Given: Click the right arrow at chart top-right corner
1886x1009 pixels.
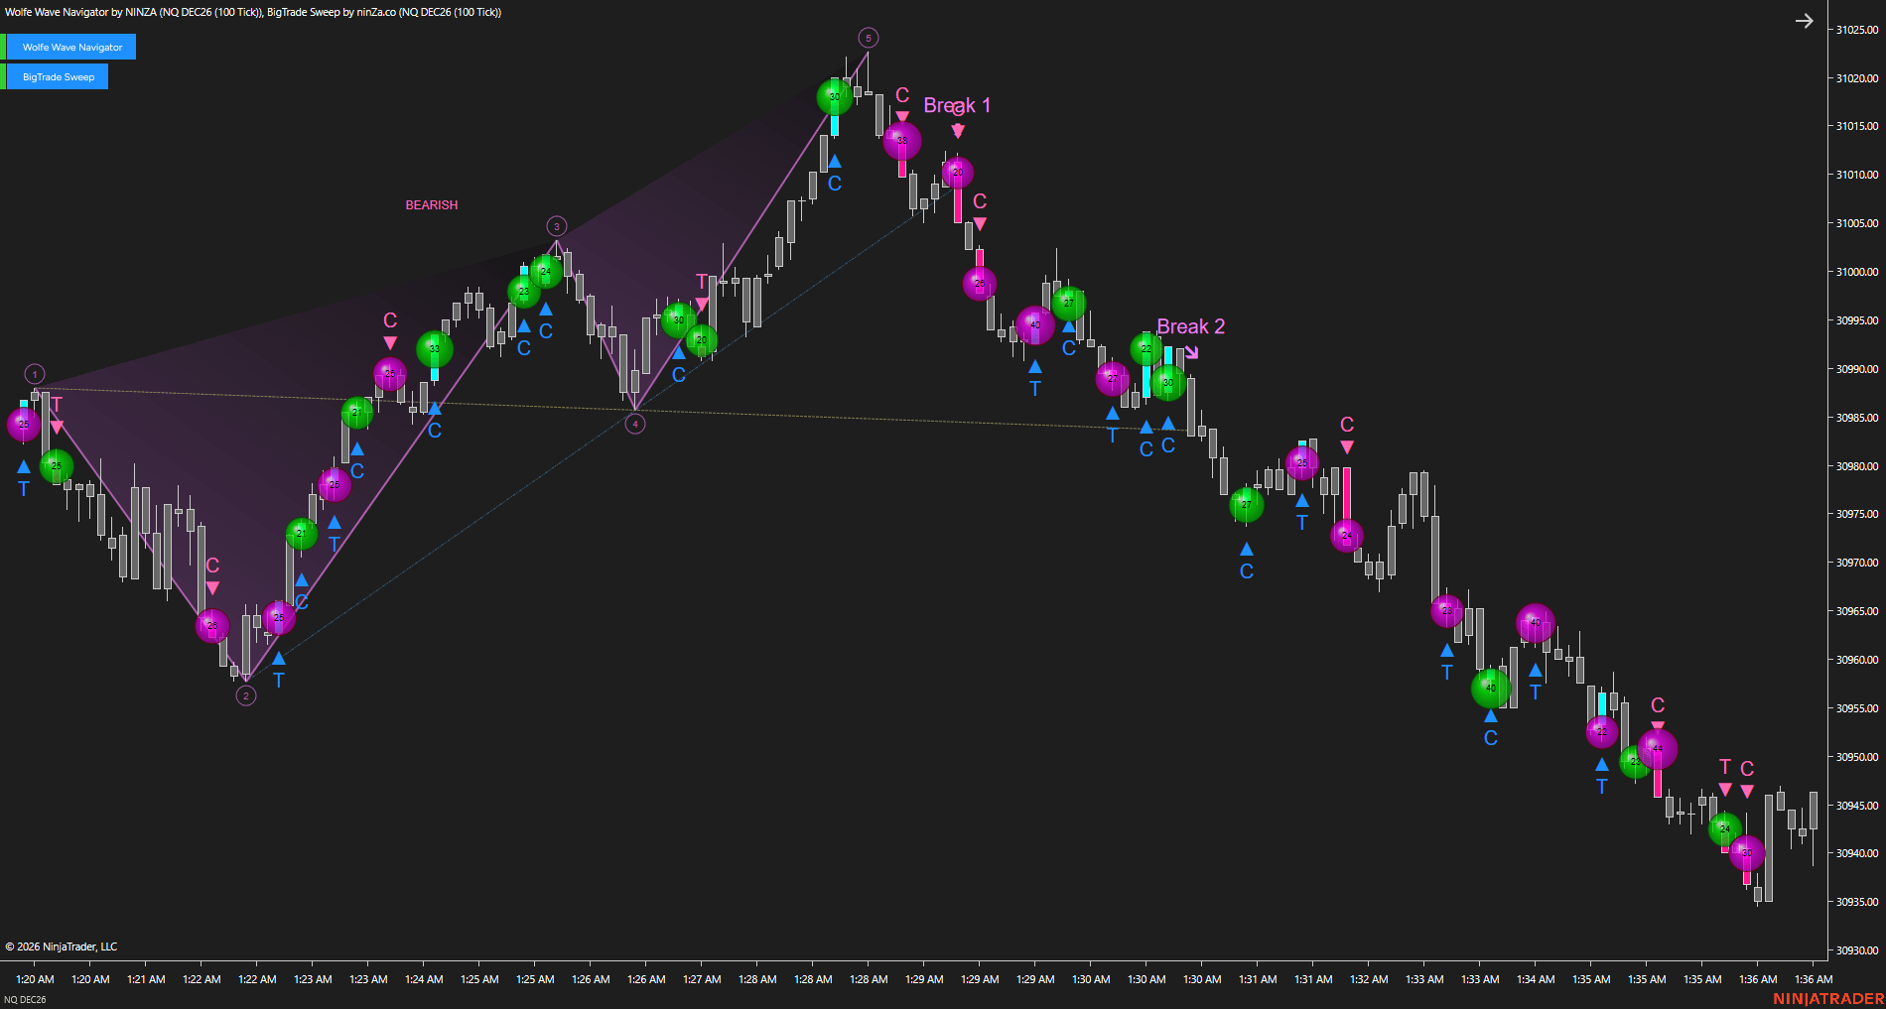Looking at the screenshot, I should [1804, 21].
